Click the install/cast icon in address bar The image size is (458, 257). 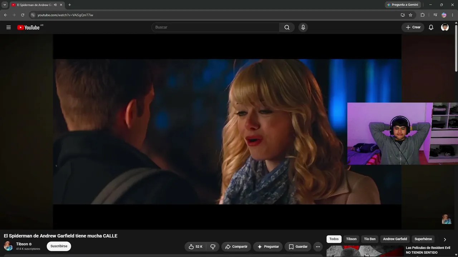click(x=403, y=15)
